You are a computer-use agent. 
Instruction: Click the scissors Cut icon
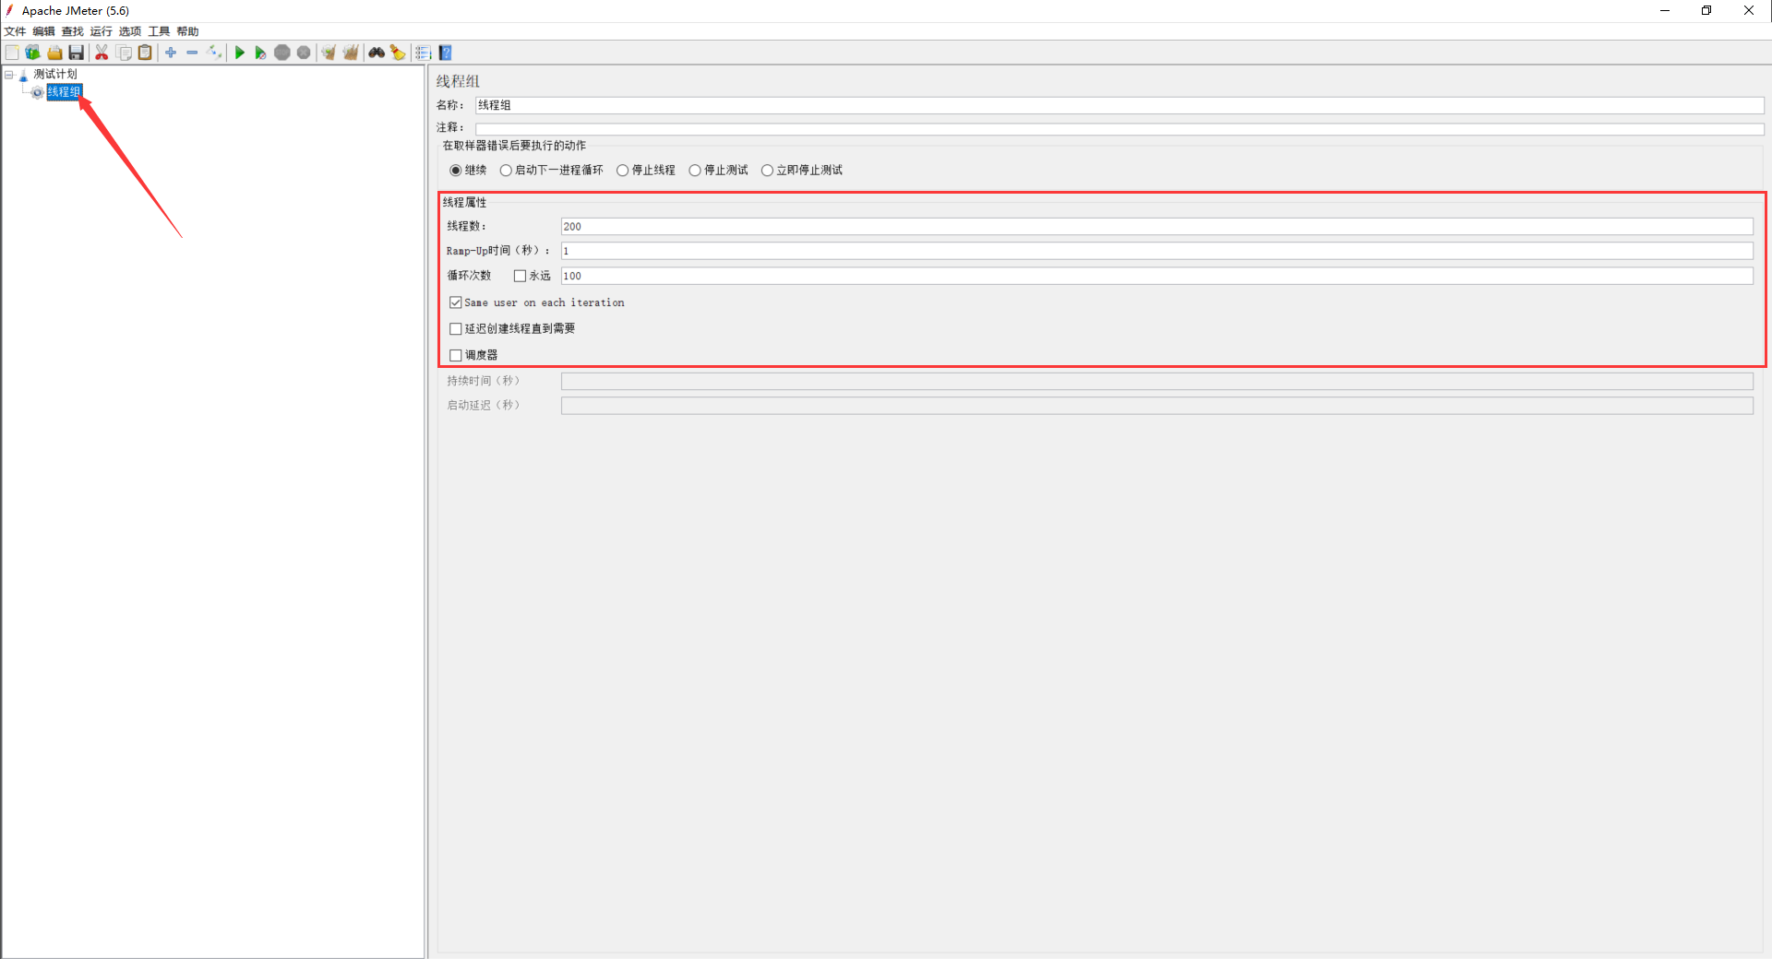(x=102, y=53)
